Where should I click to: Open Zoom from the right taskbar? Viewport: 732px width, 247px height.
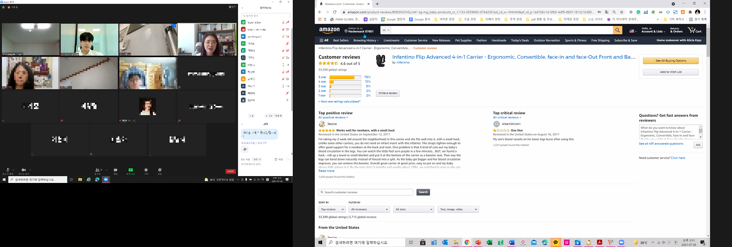[622, 242]
